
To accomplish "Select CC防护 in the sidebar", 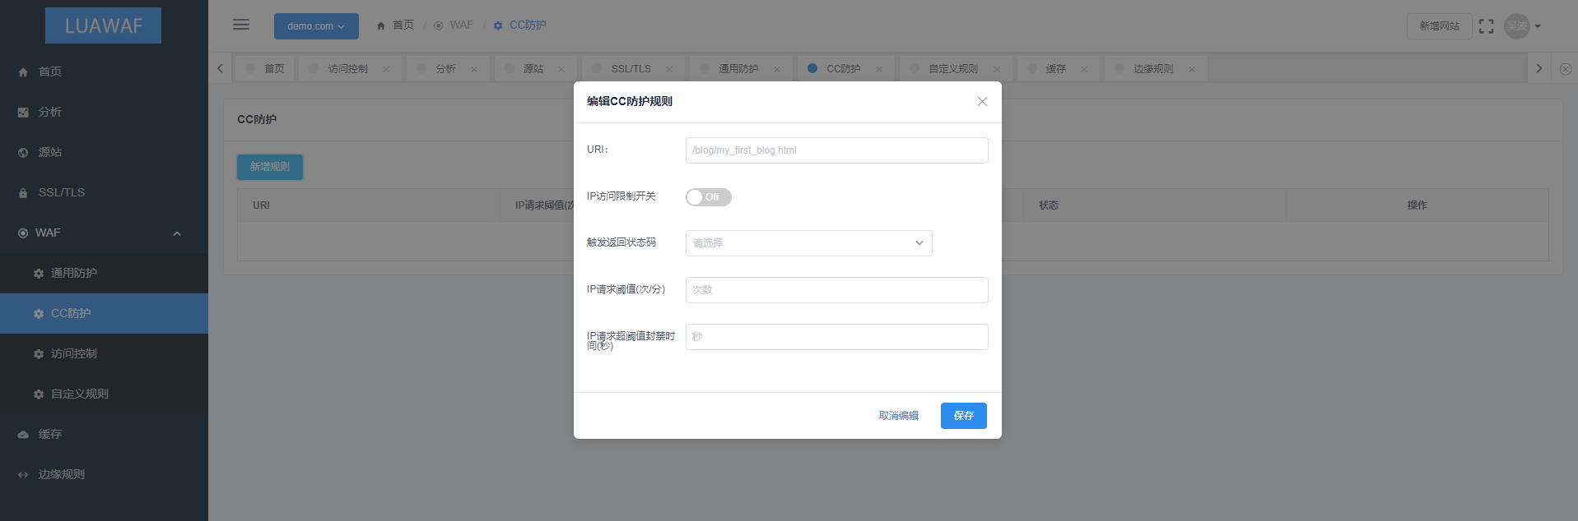I will (x=104, y=313).
